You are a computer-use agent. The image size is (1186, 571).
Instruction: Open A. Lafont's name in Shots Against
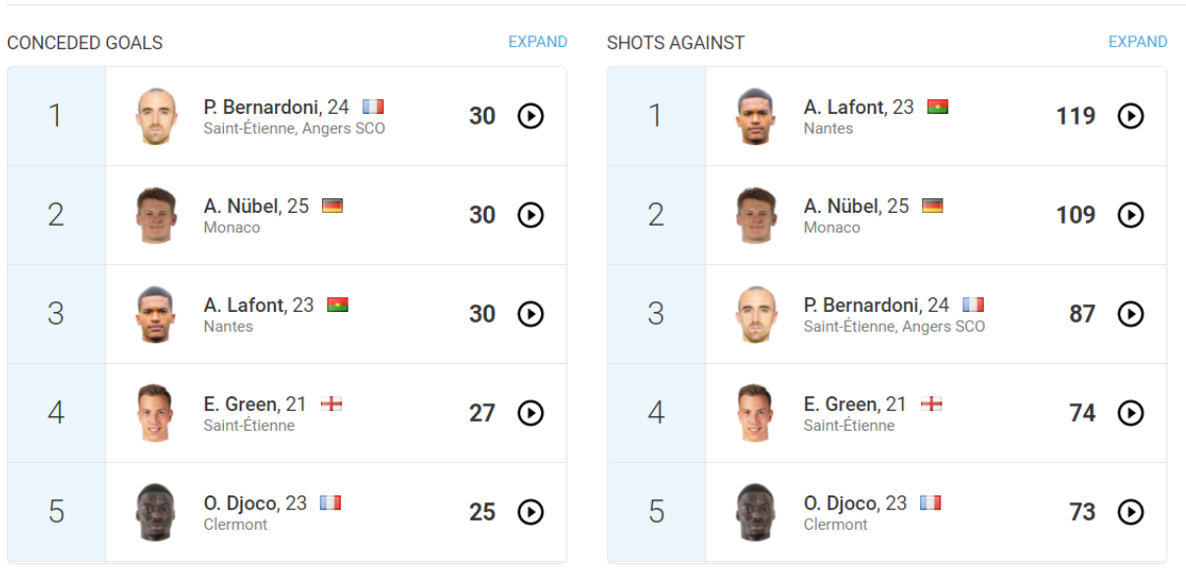845,107
